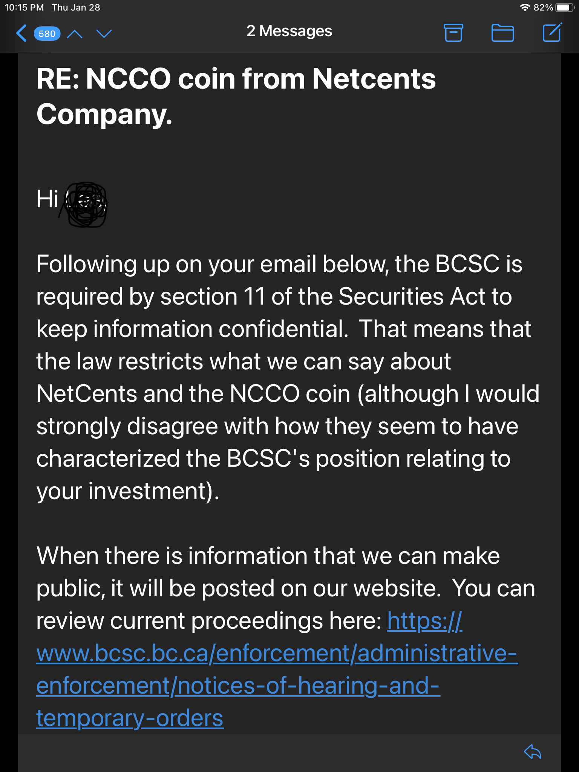The image size is (579, 772).
Task: Open the bcsc.bc.ca enforcement link
Action: point(277,653)
